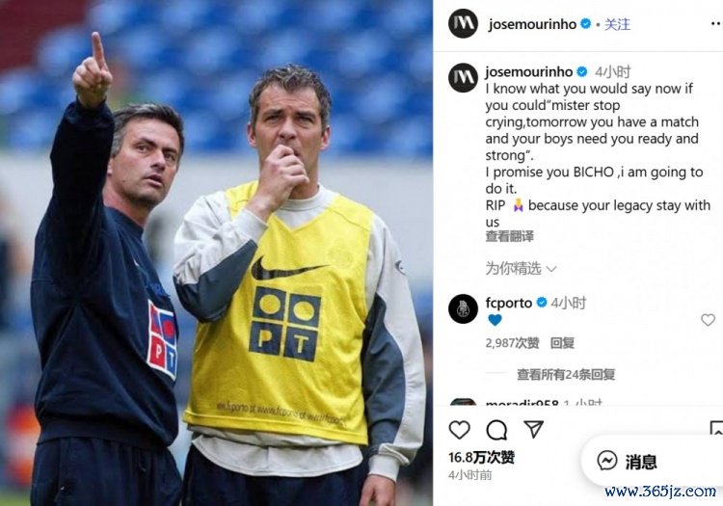View 2,987次赞 likes on fcporto comment
723x506 pixels.
512,343
